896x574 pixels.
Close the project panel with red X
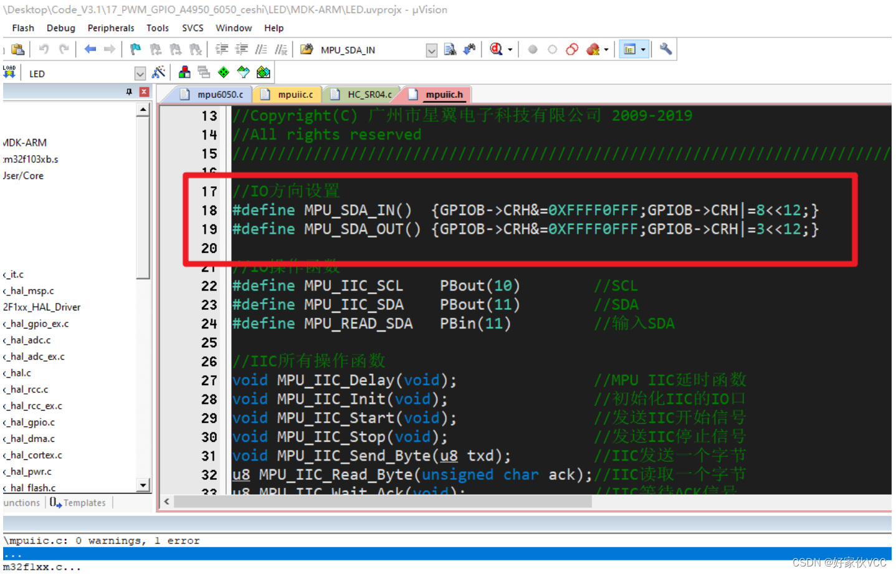pos(144,92)
